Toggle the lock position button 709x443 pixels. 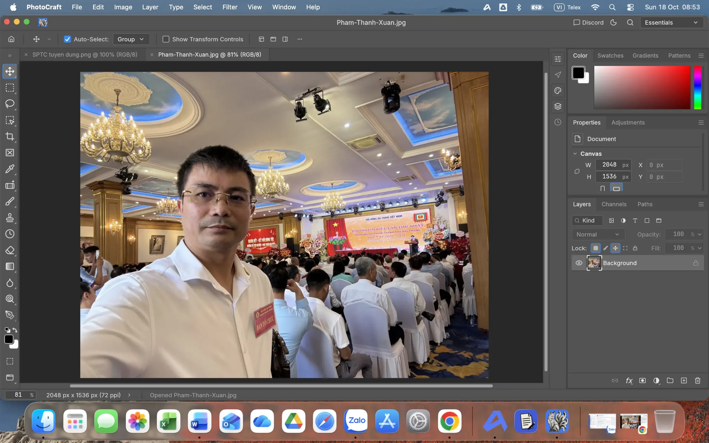point(615,248)
